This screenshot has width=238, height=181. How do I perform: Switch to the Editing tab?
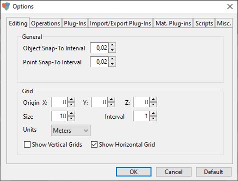point(18,23)
